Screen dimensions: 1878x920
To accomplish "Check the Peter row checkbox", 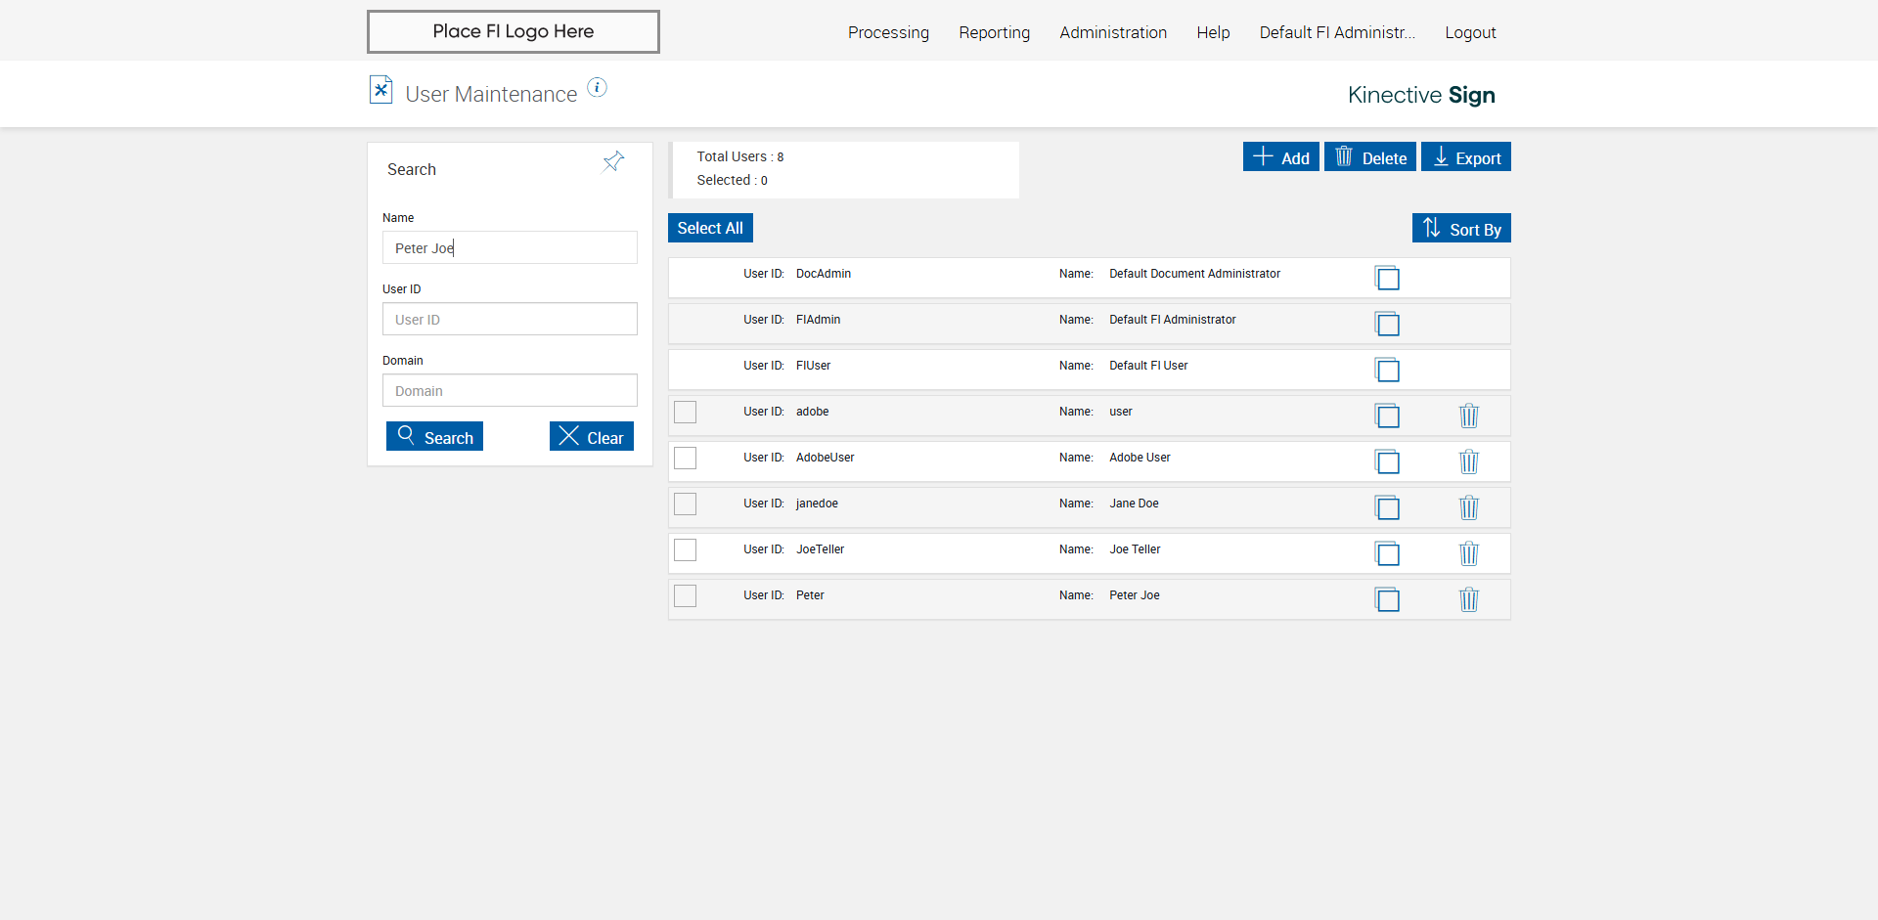I will click(x=686, y=595).
